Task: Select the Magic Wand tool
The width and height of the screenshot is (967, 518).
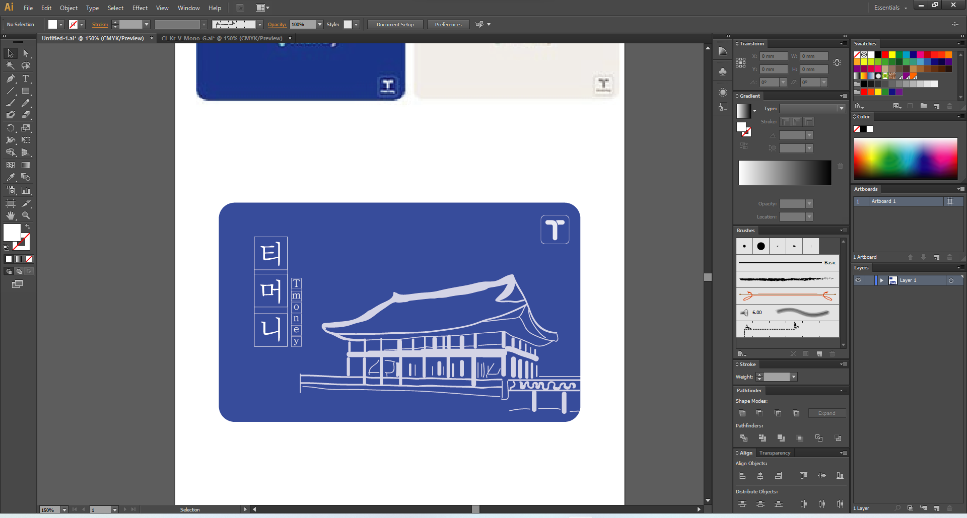Action: point(10,65)
